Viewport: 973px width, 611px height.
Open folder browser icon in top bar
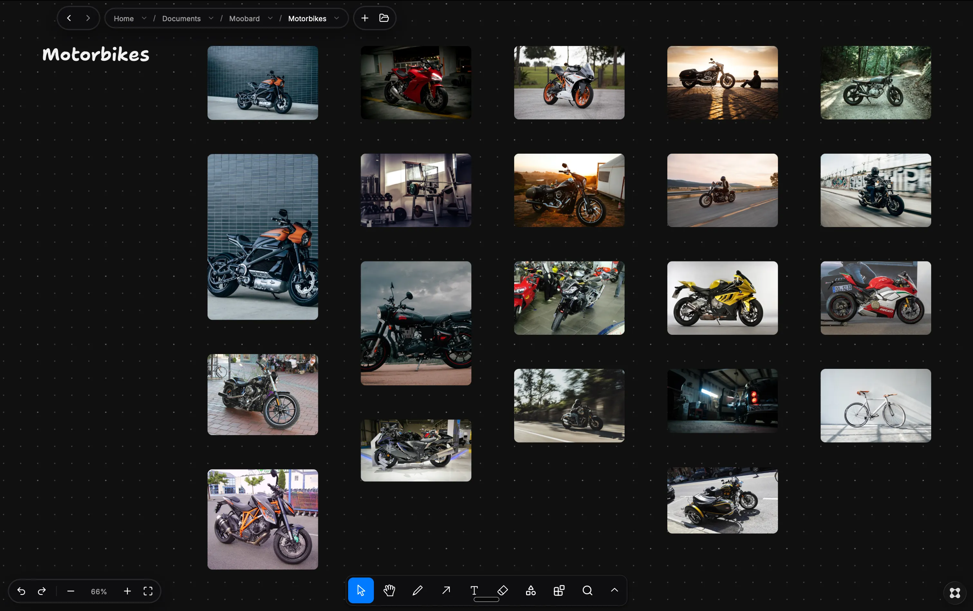pyautogui.click(x=384, y=18)
